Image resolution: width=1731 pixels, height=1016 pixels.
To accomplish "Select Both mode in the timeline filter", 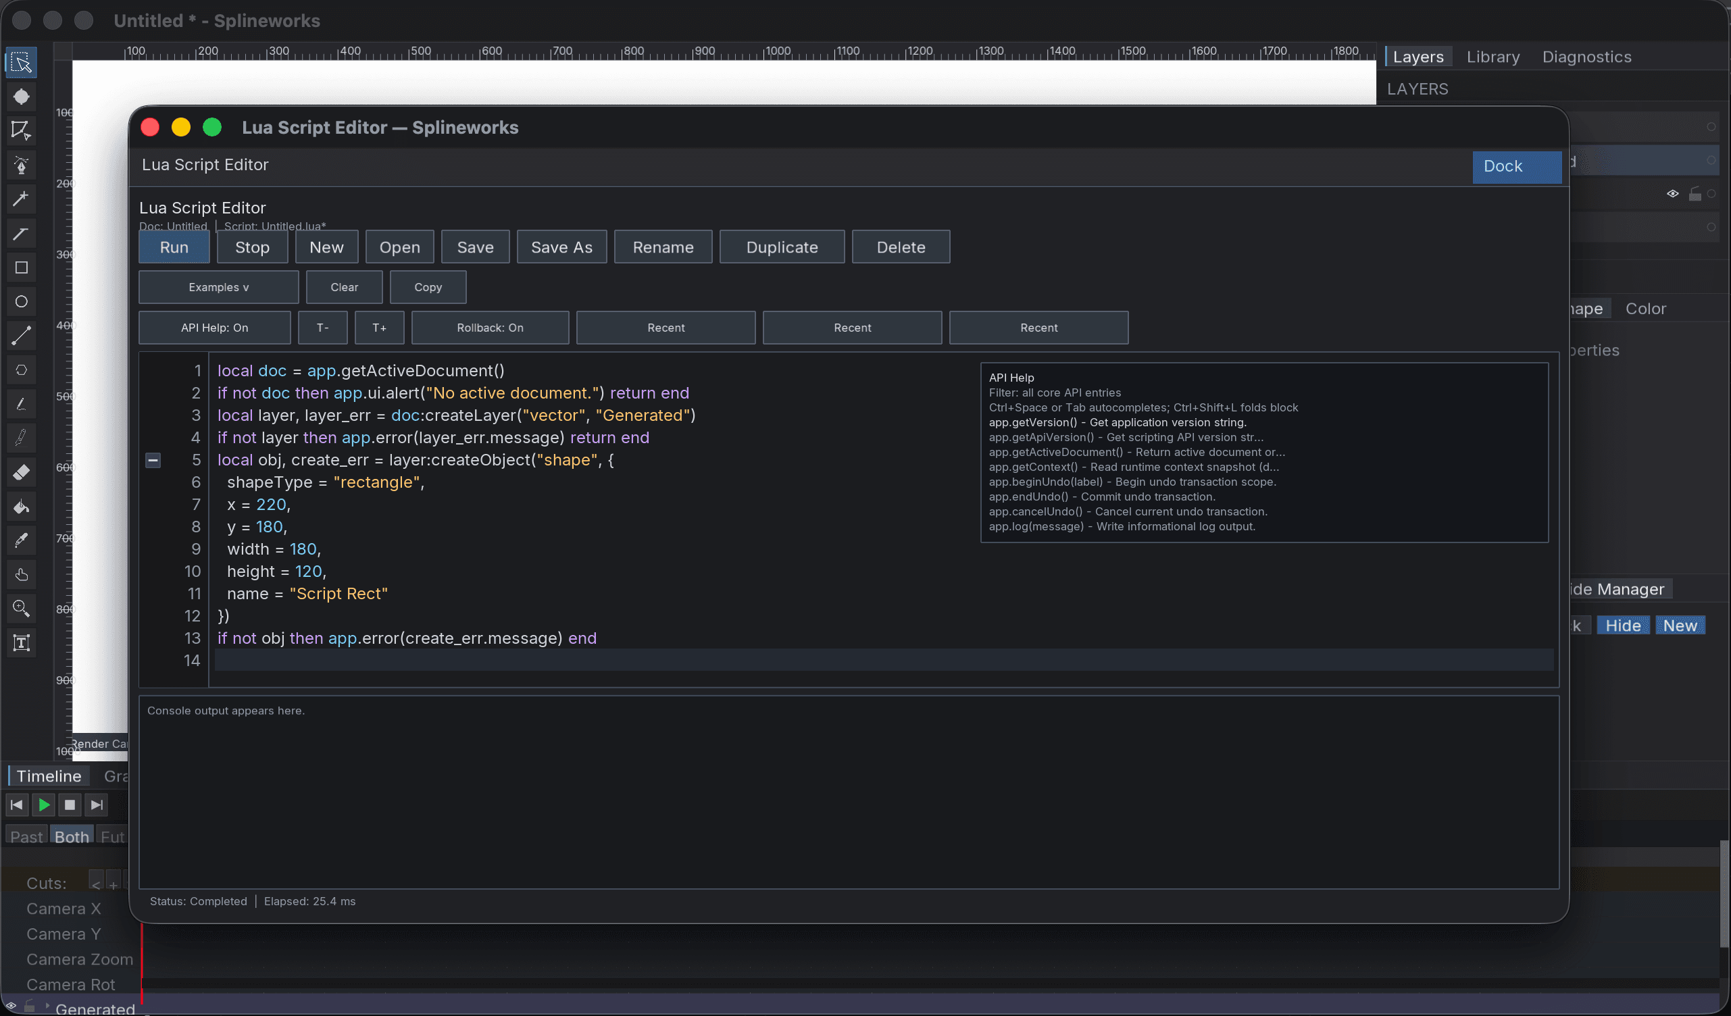I will (x=71, y=837).
